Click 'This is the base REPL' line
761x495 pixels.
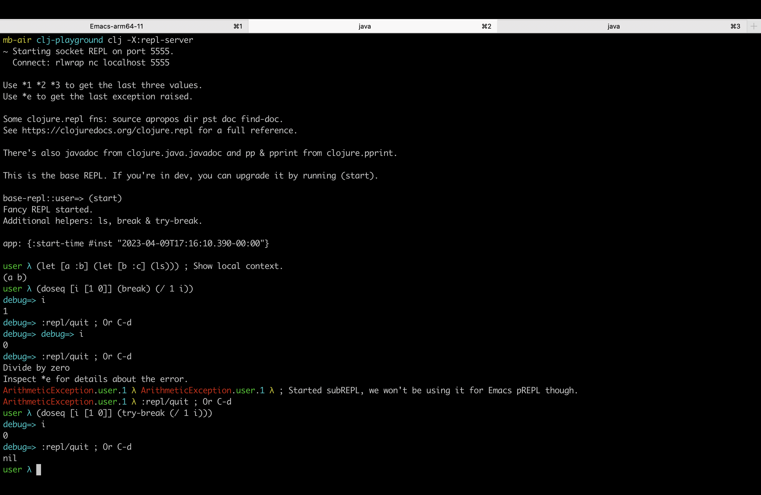[191, 176]
